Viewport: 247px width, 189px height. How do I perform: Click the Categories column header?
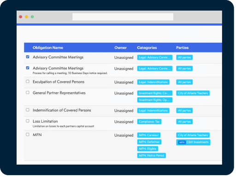click(147, 48)
